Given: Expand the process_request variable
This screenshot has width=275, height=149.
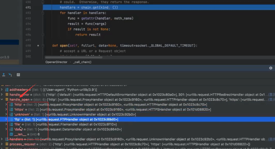Looking at the screenshot, I should pyautogui.click(x=2, y=144).
